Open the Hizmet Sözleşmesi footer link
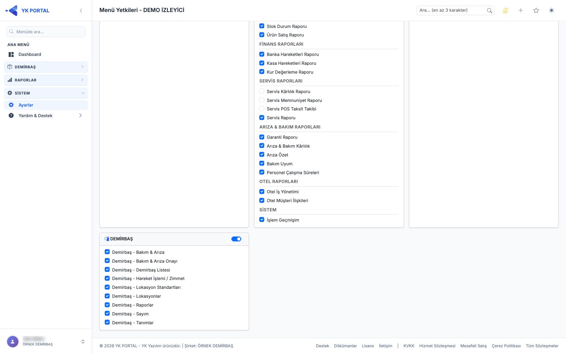The image size is (566, 354). point(437,346)
